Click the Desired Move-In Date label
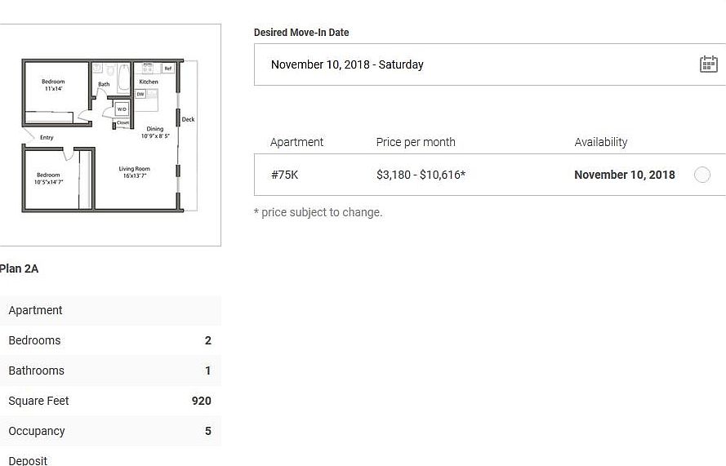This screenshot has width=726, height=466. pyautogui.click(x=301, y=33)
